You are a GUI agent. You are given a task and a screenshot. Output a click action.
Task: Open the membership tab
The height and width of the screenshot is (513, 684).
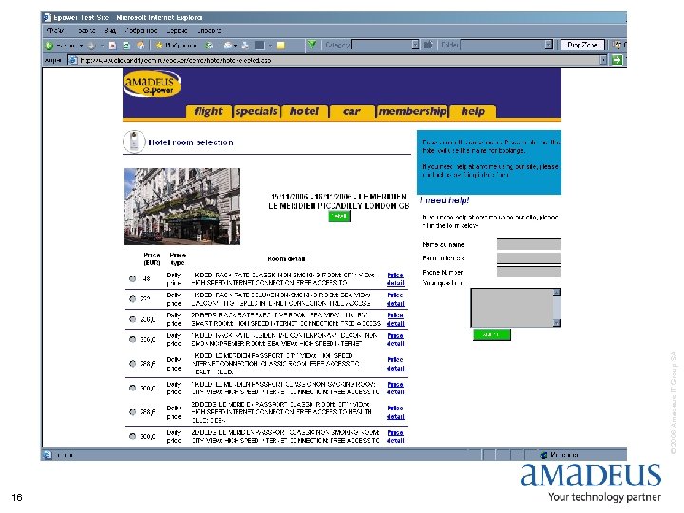[x=412, y=112]
